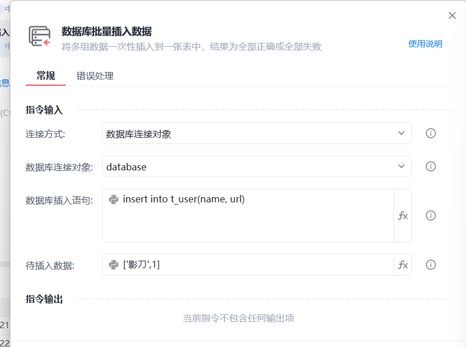This screenshot has width=466, height=347.
Task: Switch to the 常规 tab
Action: (x=46, y=75)
